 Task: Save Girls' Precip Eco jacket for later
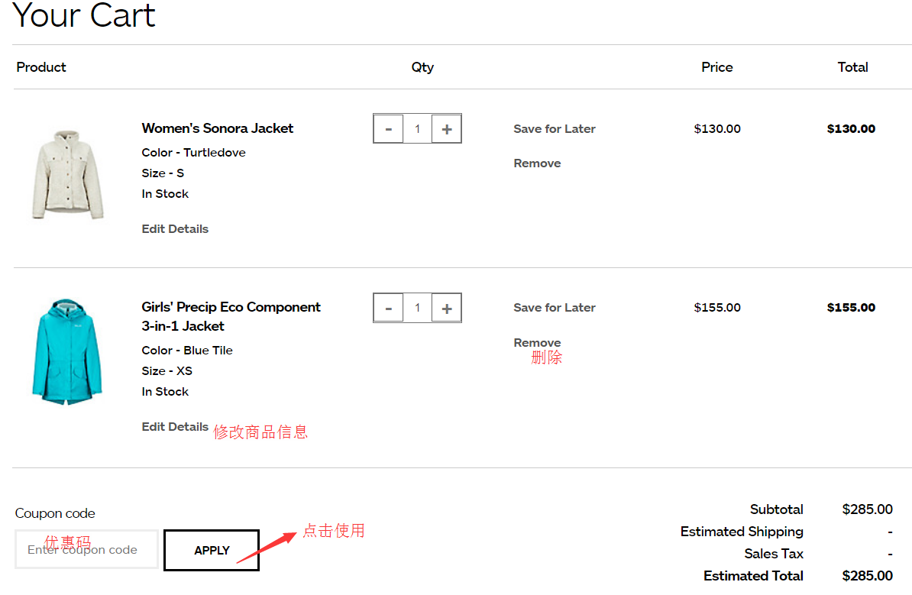[x=554, y=308]
